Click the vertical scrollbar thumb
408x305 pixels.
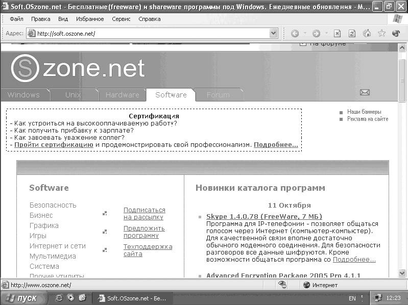click(x=402, y=81)
